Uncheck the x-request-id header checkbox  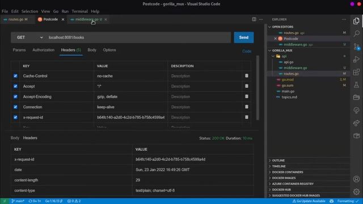click(15, 117)
